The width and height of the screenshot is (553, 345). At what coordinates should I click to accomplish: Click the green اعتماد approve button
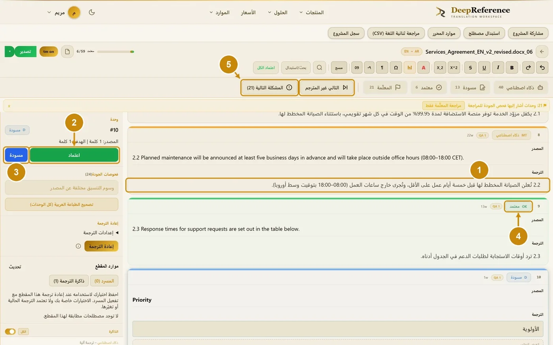74,155
